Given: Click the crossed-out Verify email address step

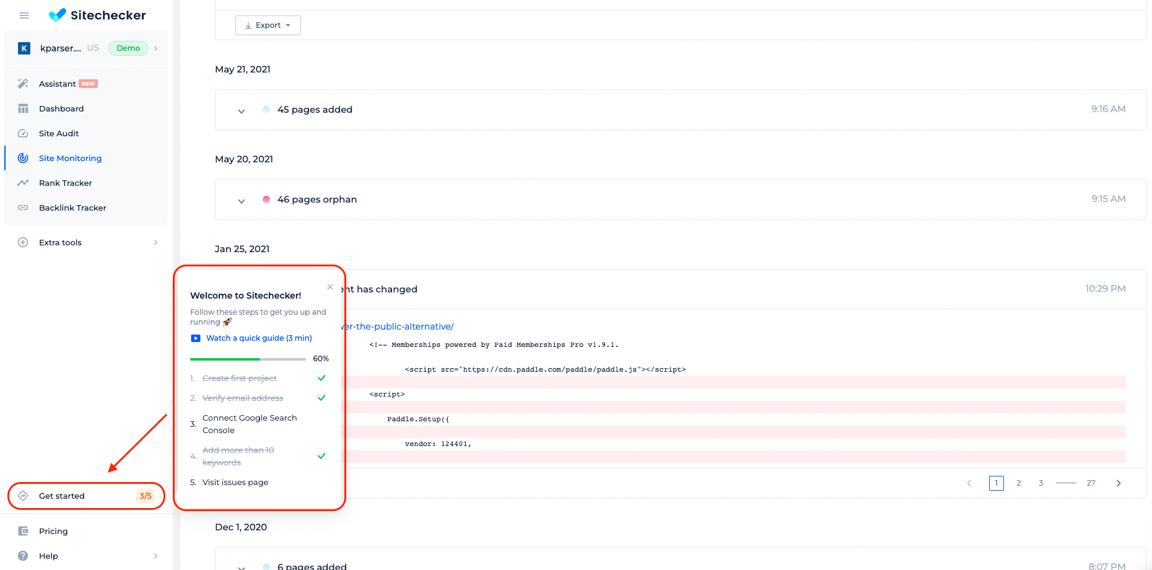Looking at the screenshot, I should point(243,398).
